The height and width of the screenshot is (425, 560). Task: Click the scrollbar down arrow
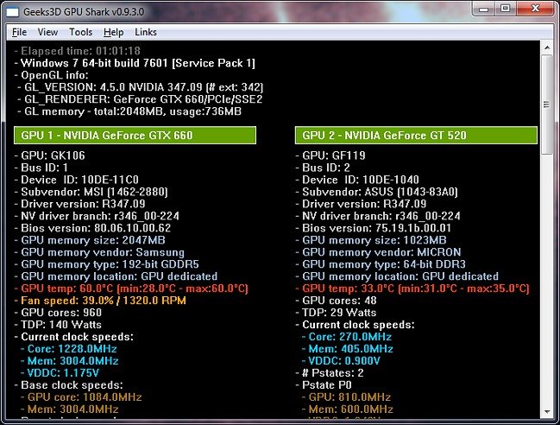547,412
